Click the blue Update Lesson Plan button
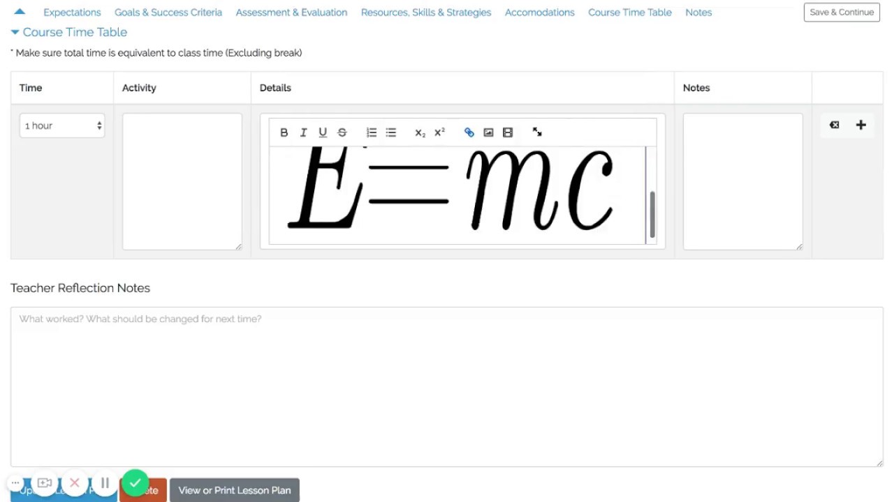The height and width of the screenshot is (502, 894). [x=63, y=490]
